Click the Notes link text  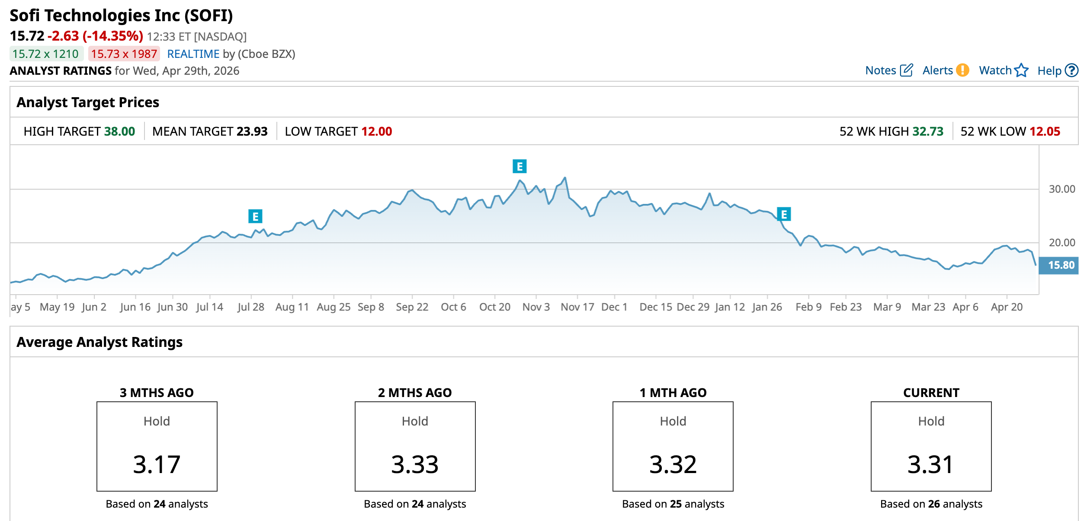point(880,70)
